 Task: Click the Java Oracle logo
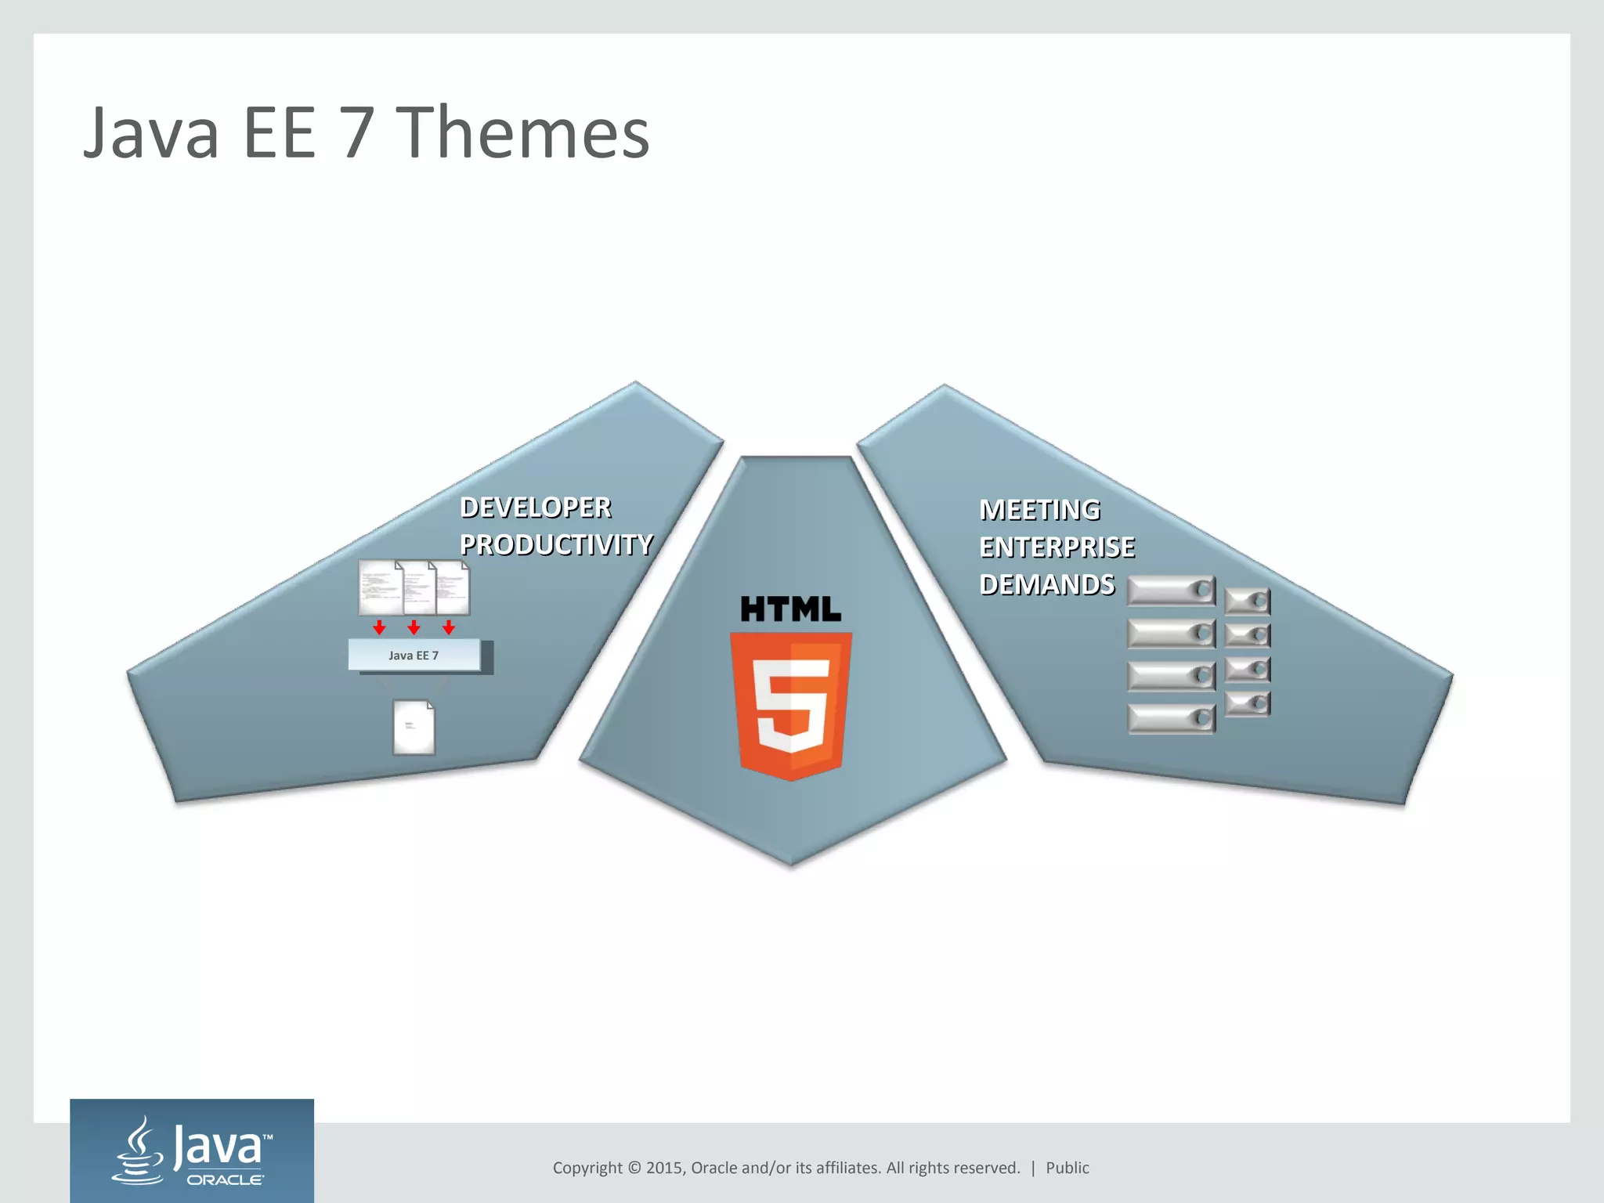pos(192,1150)
